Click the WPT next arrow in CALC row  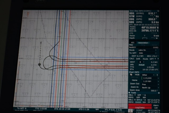click(x=158, y=59)
